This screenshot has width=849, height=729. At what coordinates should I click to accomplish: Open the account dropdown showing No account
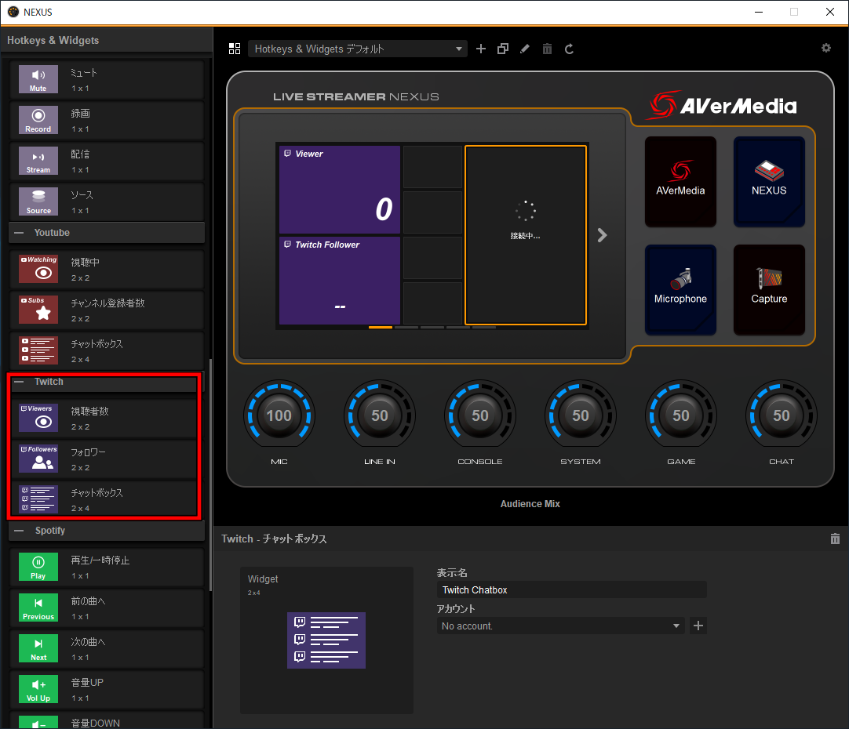[x=561, y=626]
